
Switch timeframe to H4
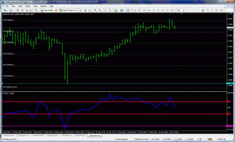click(x=158, y=10)
